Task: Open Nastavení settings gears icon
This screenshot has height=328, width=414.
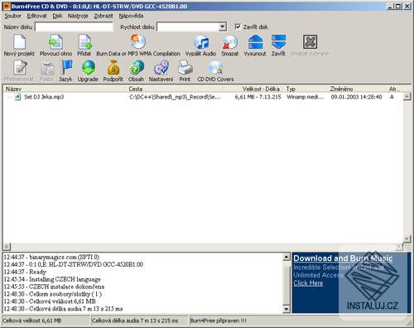Action: [x=161, y=68]
